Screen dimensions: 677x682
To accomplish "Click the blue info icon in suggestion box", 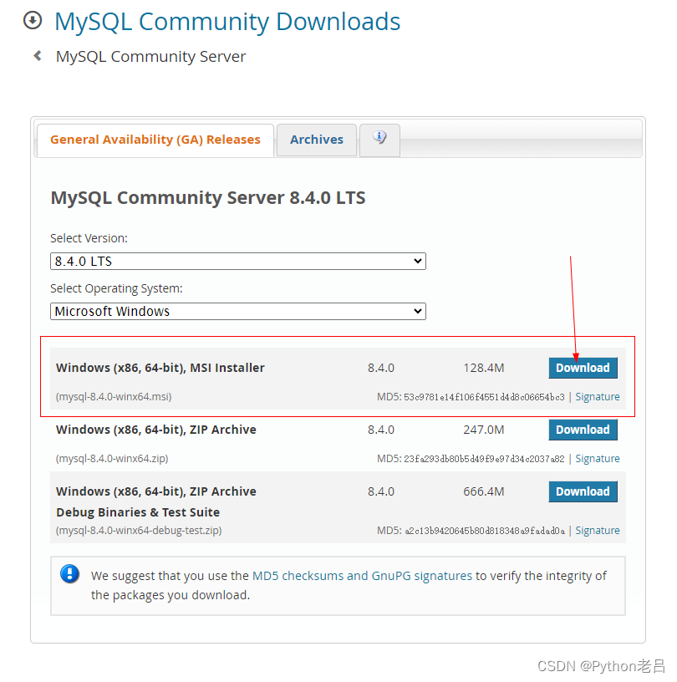I will [69, 573].
